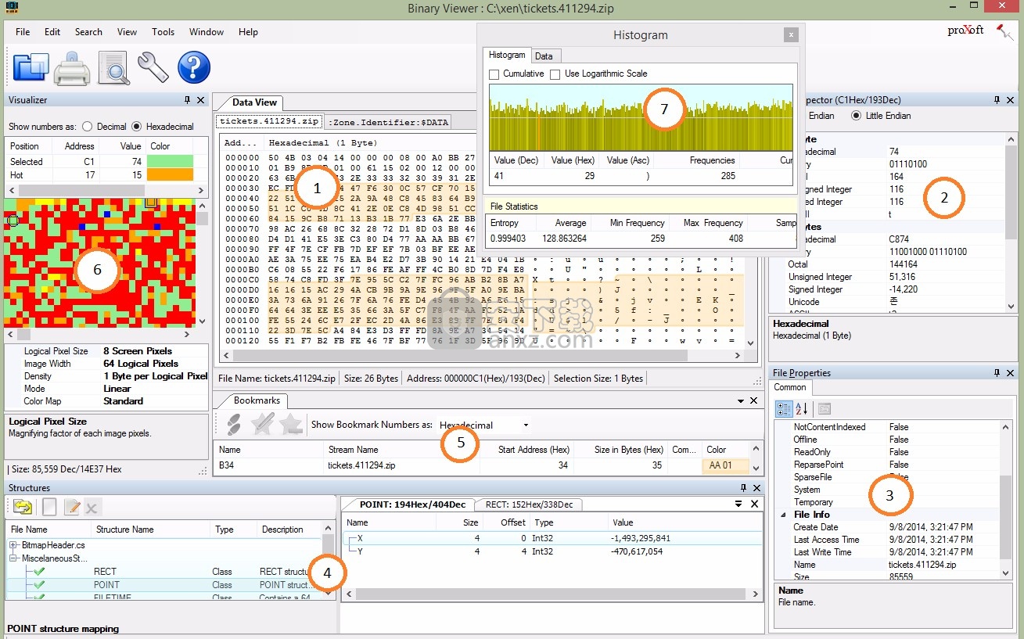This screenshot has width=1024, height=639.
Task: Click the print preview magnifier icon
Action: coord(114,67)
